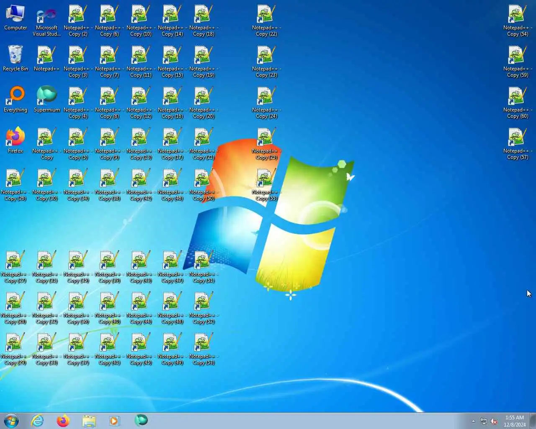Select Notepad++ - Copy (26) icon
Image resolution: width=536 pixels, height=429 pixels.
point(15,185)
